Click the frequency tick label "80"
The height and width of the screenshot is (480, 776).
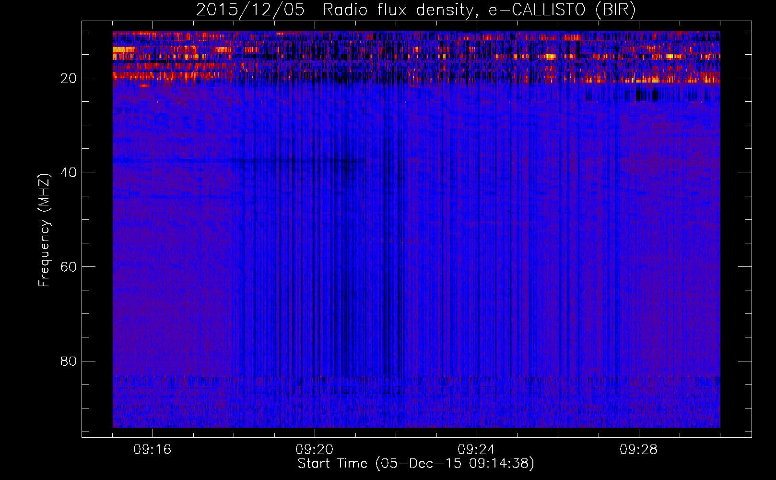click(69, 361)
